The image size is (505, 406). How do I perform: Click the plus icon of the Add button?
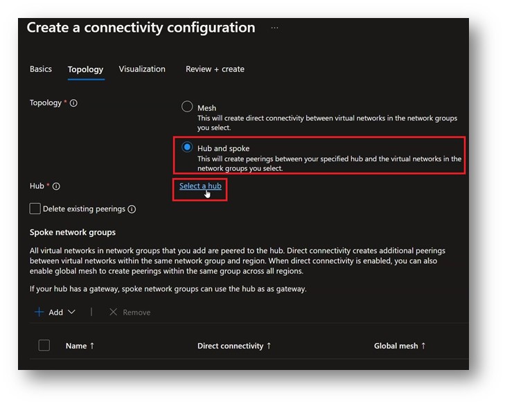[x=39, y=312]
